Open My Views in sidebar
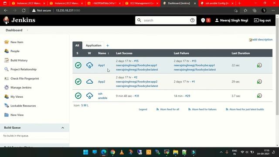The image size is (279, 157). pyautogui.click(x=17, y=97)
